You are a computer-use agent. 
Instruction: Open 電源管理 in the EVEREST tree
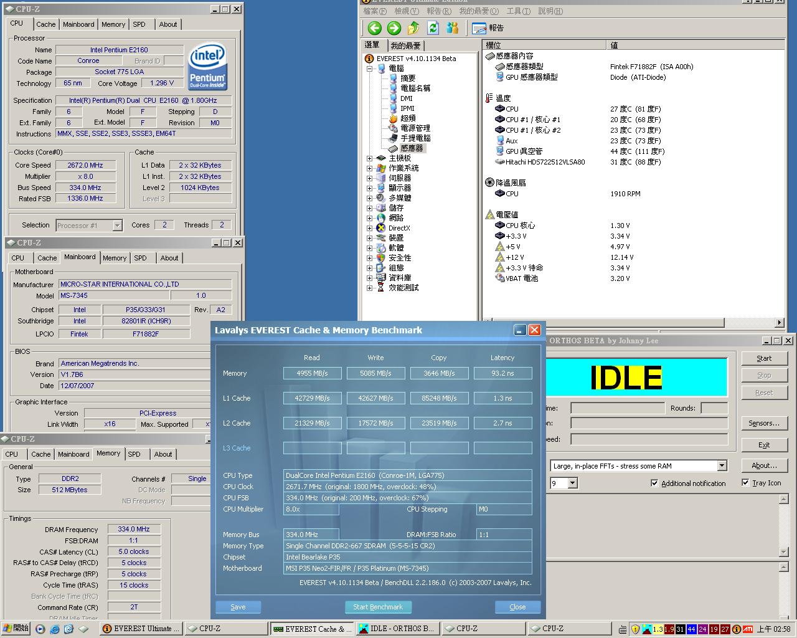point(410,128)
